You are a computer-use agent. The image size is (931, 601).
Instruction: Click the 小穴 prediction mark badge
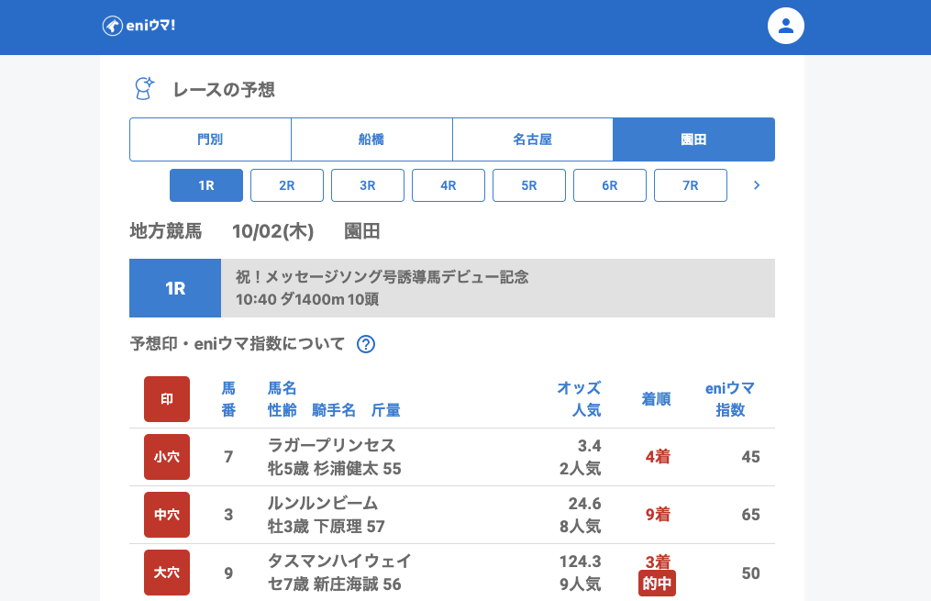click(167, 457)
